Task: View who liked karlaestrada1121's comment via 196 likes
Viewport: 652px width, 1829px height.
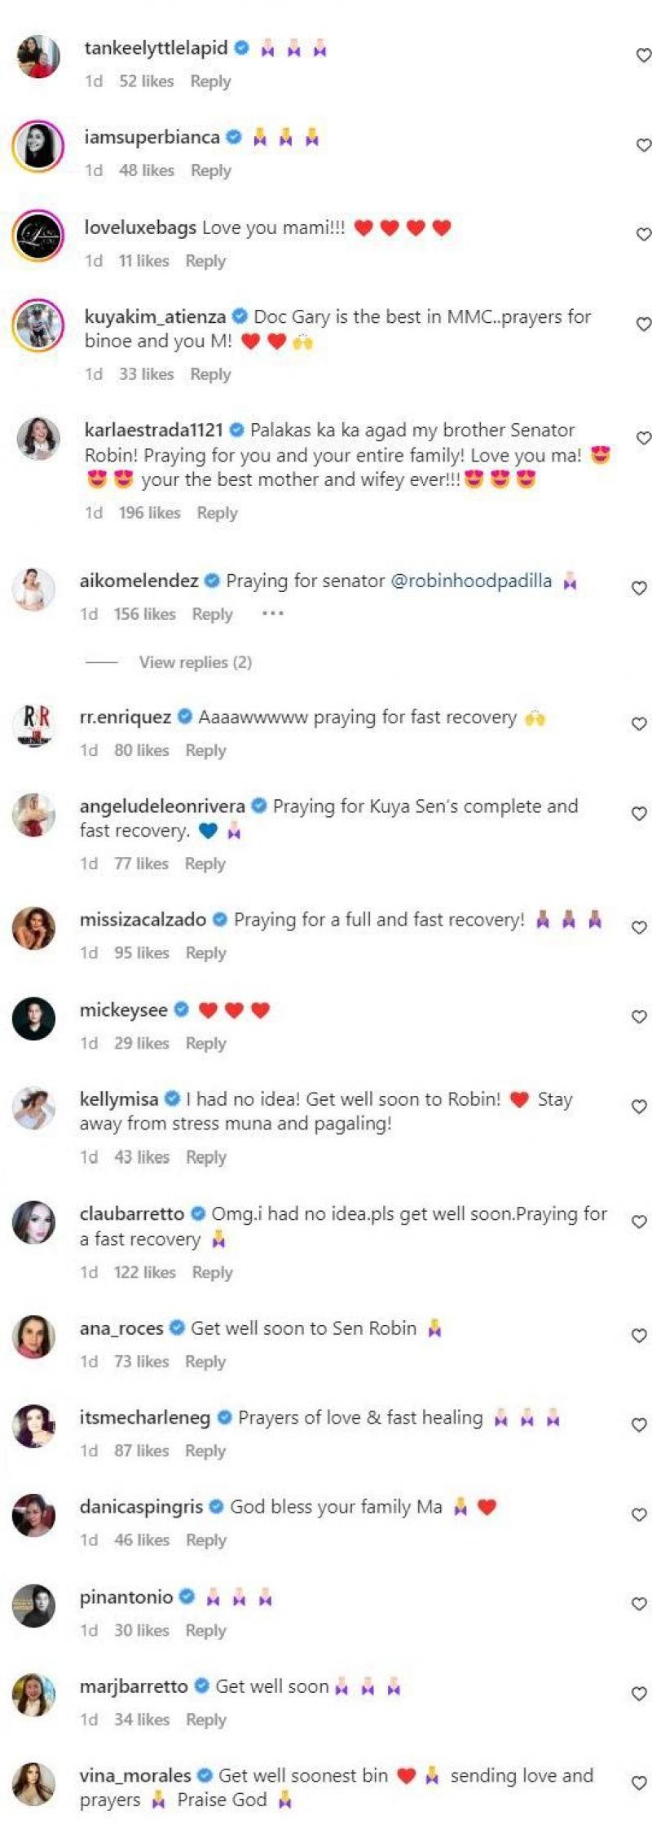Action: click(151, 513)
